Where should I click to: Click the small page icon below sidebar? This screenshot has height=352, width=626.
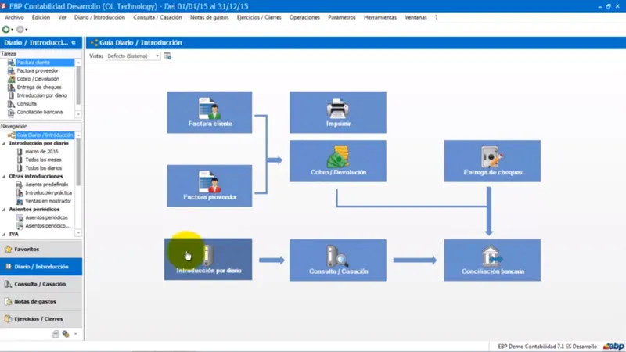tap(56, 334)
